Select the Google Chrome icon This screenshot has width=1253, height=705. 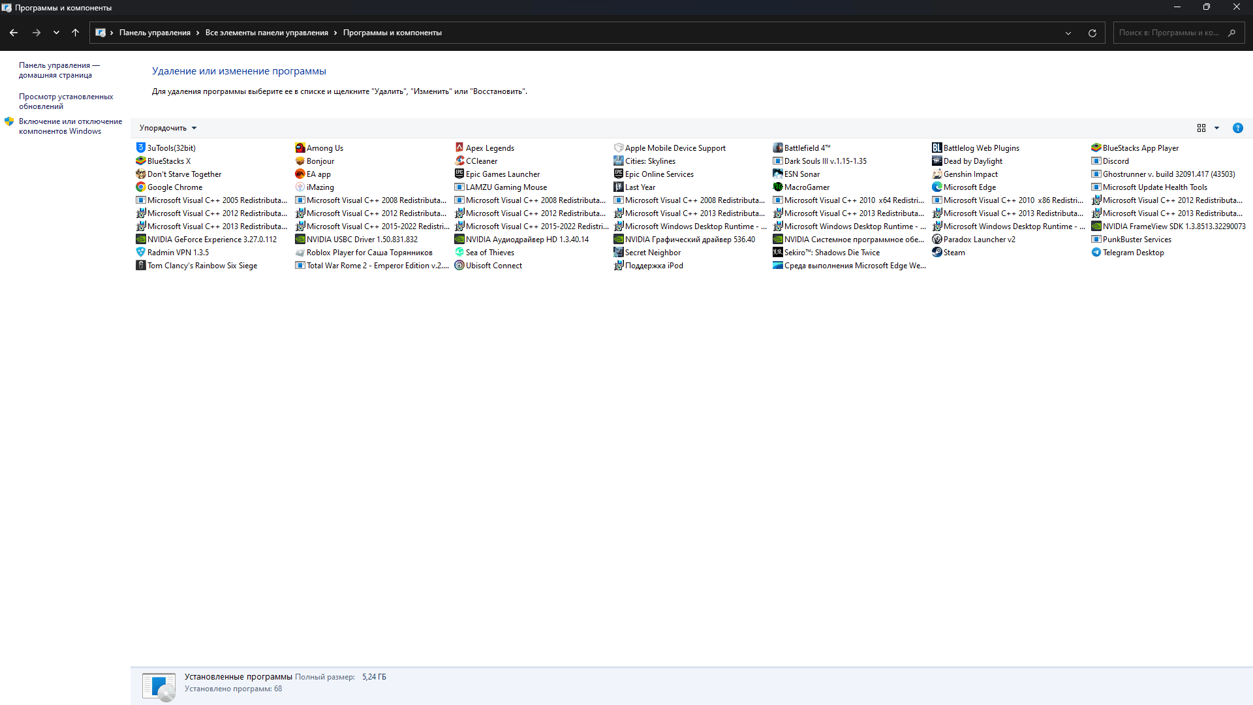point(140,187)
